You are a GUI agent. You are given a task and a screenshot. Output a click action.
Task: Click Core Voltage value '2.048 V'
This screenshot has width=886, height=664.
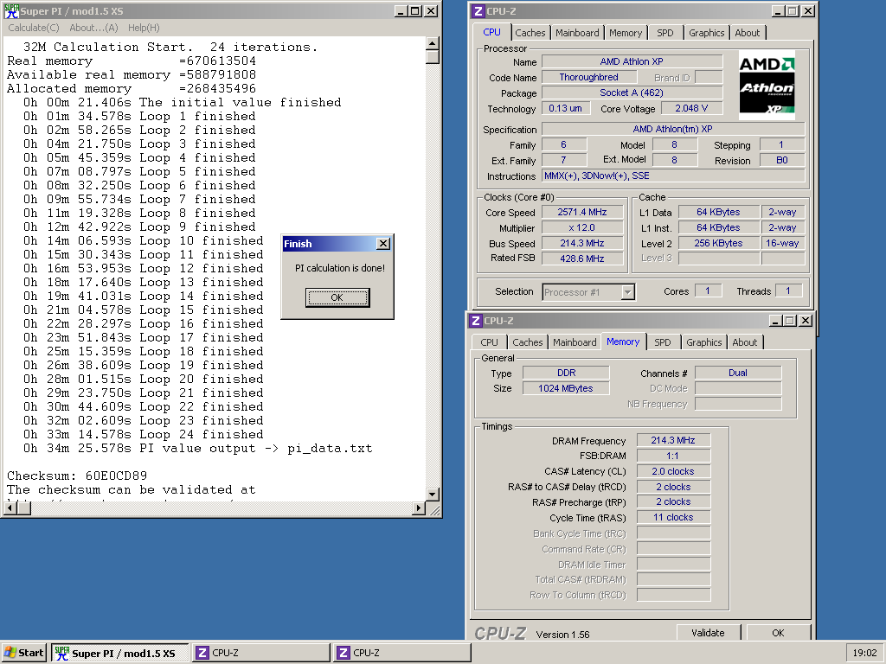tap(691, 108)
